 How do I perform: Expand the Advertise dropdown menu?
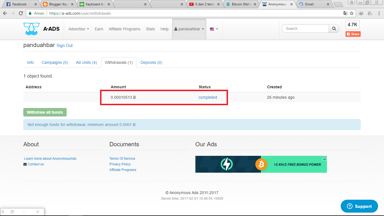[79, 29]
